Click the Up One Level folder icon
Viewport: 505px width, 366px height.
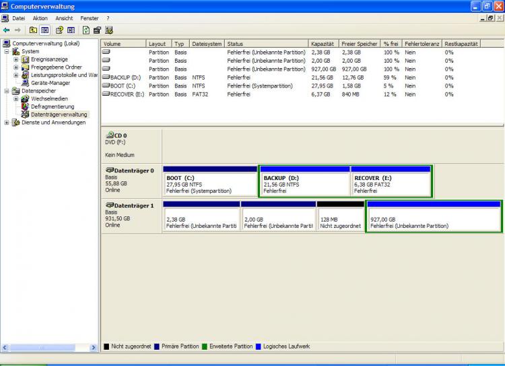click(x=34, y=30)
